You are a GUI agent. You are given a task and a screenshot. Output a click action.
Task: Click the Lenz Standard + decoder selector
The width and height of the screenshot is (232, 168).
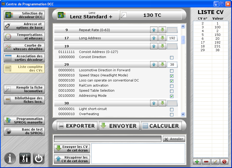tap(88, 15)
